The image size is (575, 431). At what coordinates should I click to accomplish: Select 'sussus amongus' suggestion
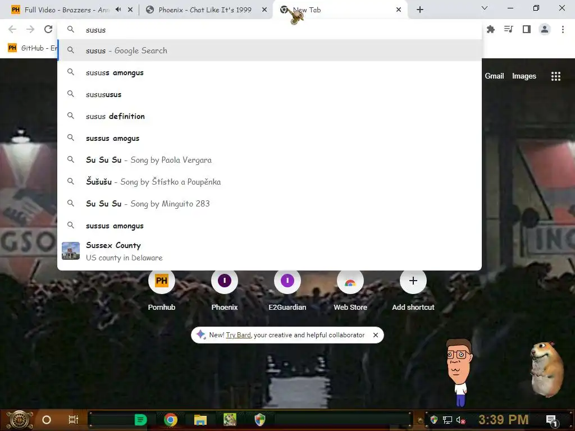pos(270,226)
